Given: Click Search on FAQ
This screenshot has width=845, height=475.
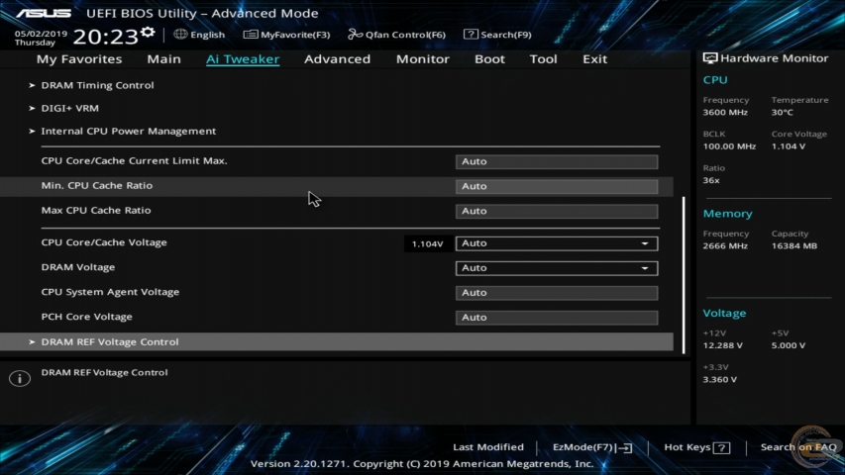Looking at the screenshot, I should click(798, 447).
